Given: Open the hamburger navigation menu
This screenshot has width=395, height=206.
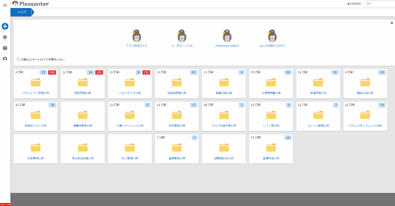Looking at the screenshot, I should click(5, 5).
